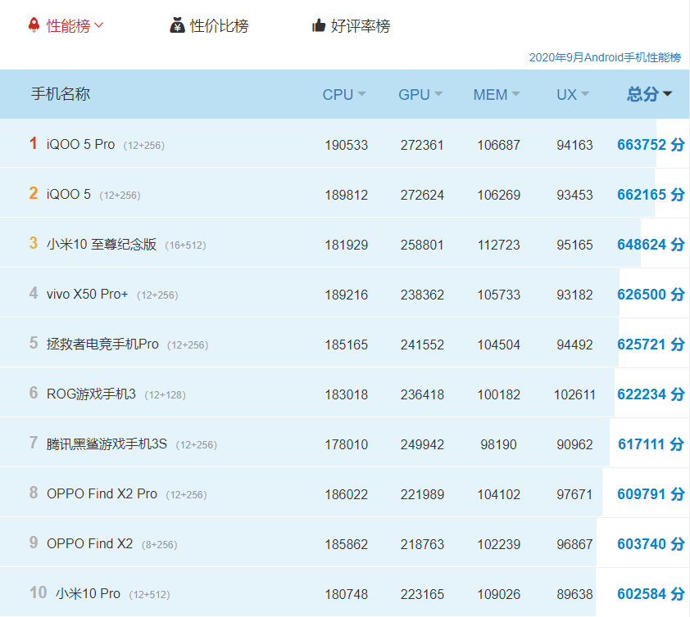Click UX score 102611
Image resolution: width=690 pixels, height=617 pixels.
(574, 394)
